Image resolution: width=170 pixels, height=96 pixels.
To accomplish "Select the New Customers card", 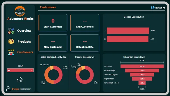I will (x=53, y=43).
